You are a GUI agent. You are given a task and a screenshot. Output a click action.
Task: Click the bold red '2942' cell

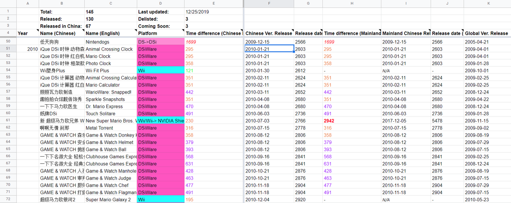pyautogui.click(x=352, y=121)
